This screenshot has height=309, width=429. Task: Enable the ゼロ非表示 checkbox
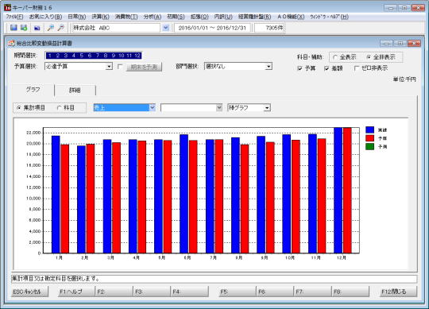click(356, 68)
